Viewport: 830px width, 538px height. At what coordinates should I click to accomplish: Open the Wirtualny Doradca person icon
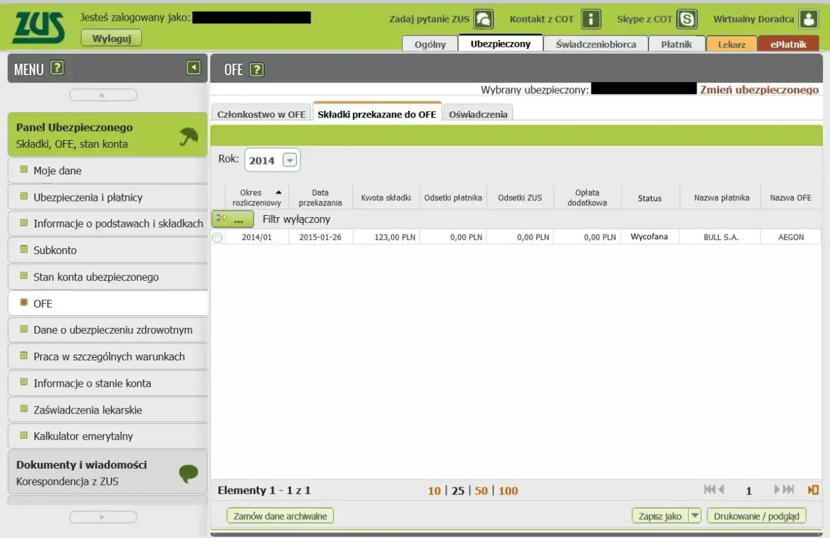tap(808, 19)
